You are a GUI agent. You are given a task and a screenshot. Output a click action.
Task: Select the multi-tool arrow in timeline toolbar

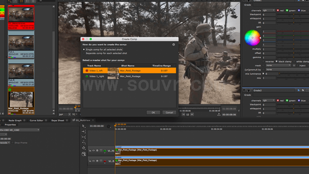tap(84, 126)
